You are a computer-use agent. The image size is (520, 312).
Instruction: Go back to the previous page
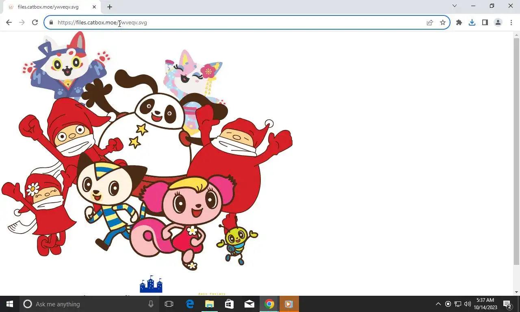pyautogui.click(x=9, y=22)
